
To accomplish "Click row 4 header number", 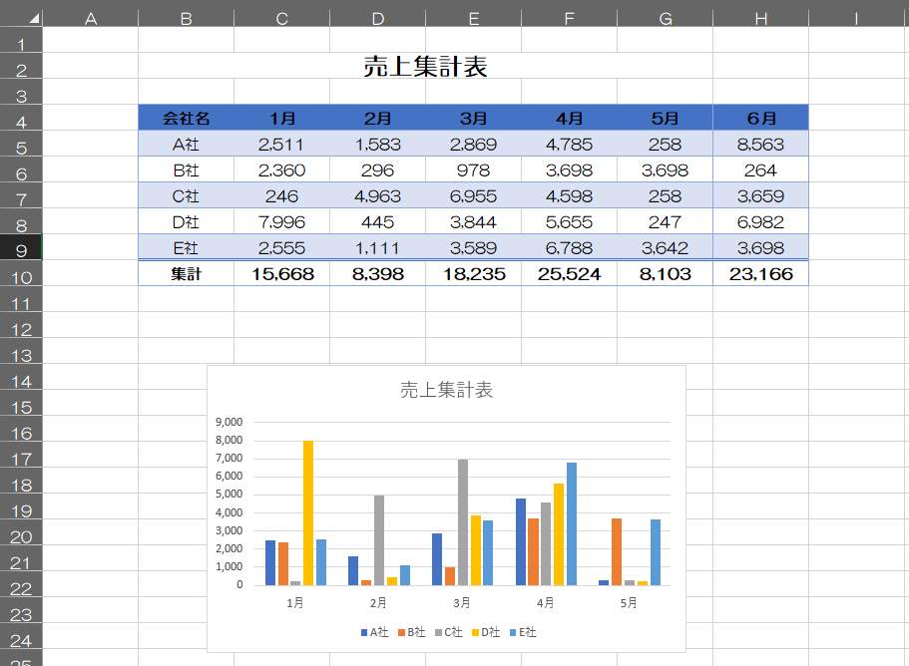I will pos(21,122).
